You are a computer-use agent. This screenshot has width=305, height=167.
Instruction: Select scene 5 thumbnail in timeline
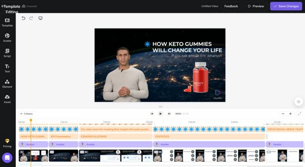[x=285, y=156]
